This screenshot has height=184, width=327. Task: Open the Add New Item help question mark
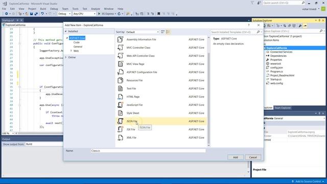coord(249,25)
